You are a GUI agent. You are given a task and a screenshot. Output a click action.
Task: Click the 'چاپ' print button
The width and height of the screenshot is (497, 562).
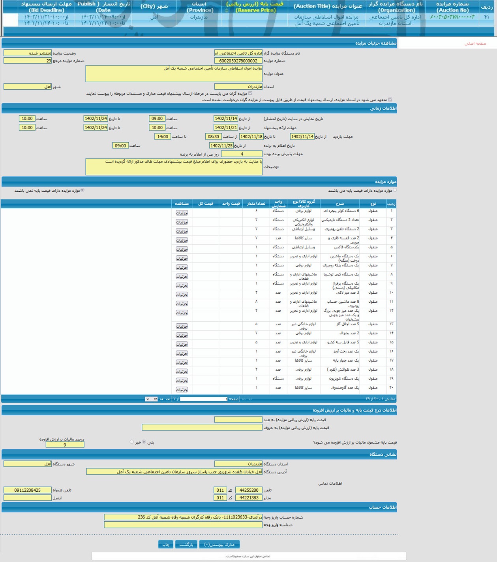click(x=165, y=545)
